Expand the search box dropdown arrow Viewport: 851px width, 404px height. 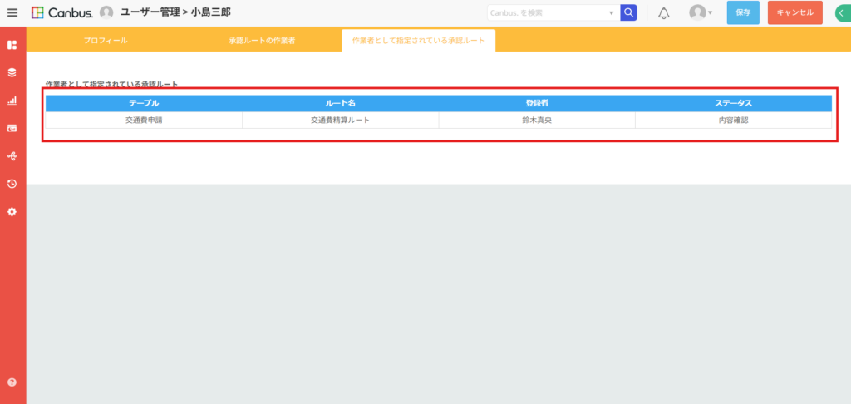point(612,13)
